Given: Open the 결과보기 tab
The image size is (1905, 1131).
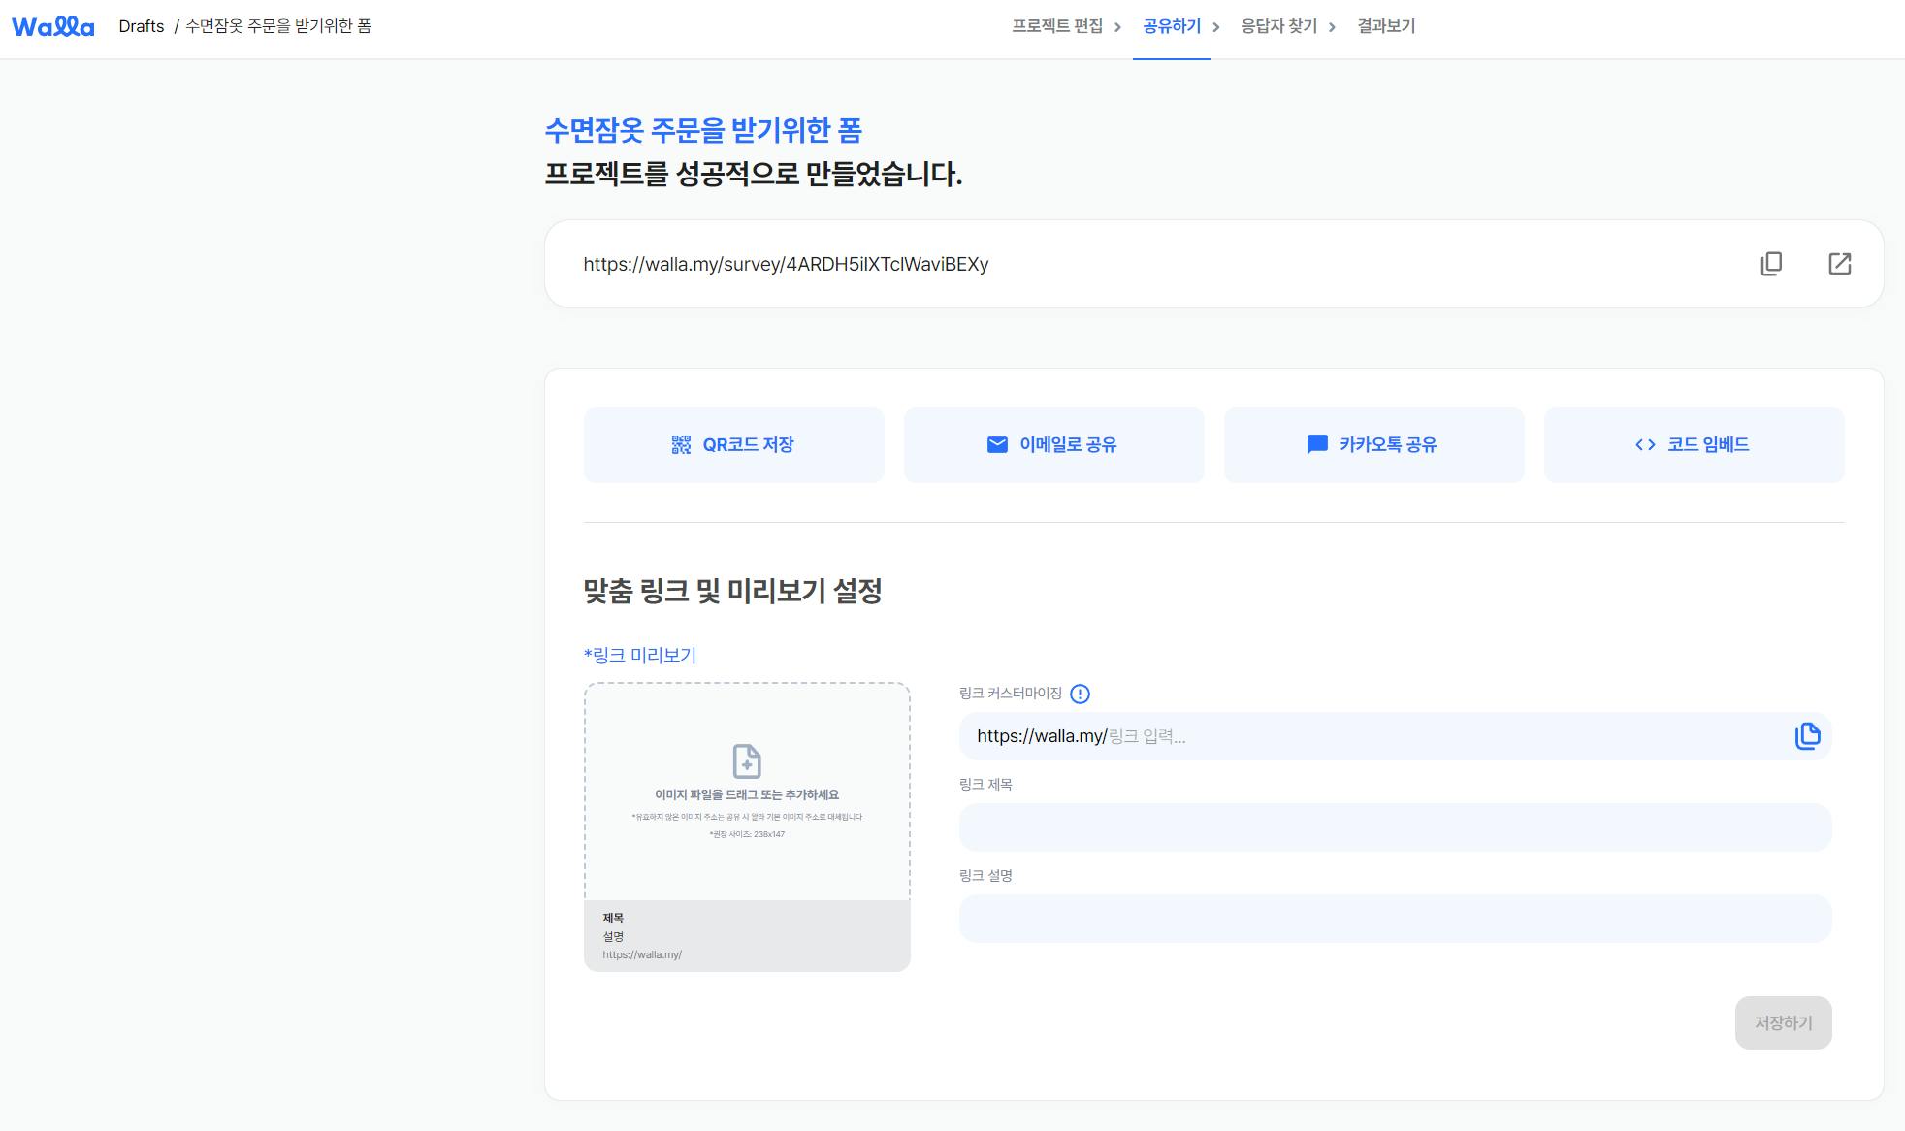Looking at the screenshot, I should click(x=1386, y=26).
